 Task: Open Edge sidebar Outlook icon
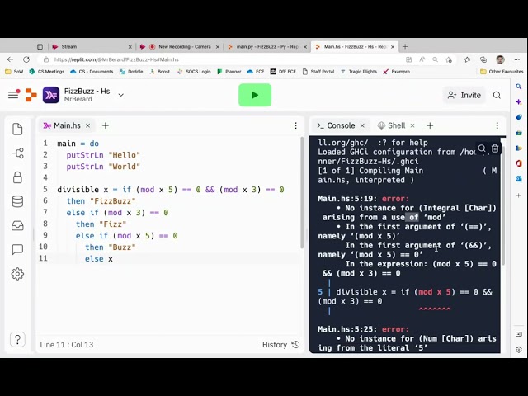coord(519,179)
